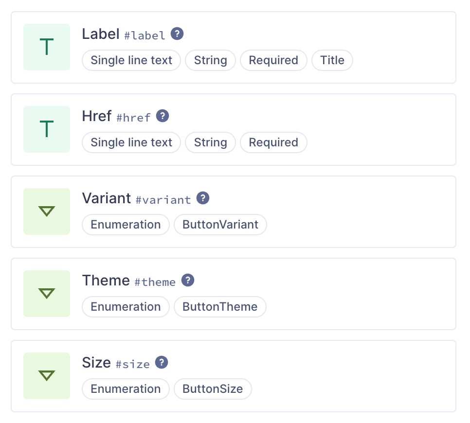Viewport: 470px width, 423px height.
Task: Click the #label API ID text
Action: pos(145,35)
